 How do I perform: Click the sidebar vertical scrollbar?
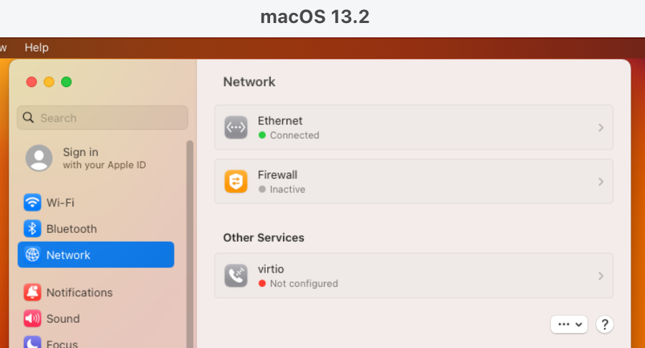pyautogui.click(x=190, y=244)
